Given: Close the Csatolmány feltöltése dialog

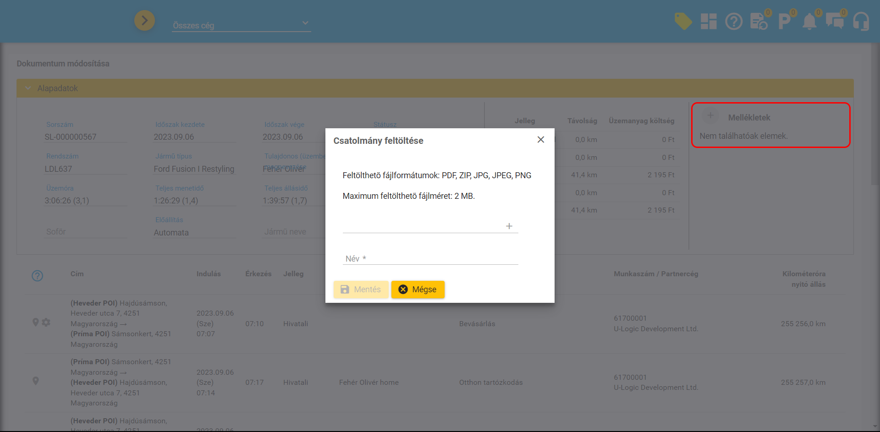Looking at the screenshot, I should tap(541, 140).
